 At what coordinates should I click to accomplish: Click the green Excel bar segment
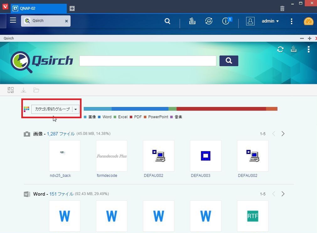[172, 109]
